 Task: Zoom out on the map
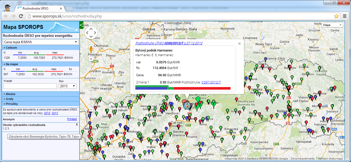[91, 109]
